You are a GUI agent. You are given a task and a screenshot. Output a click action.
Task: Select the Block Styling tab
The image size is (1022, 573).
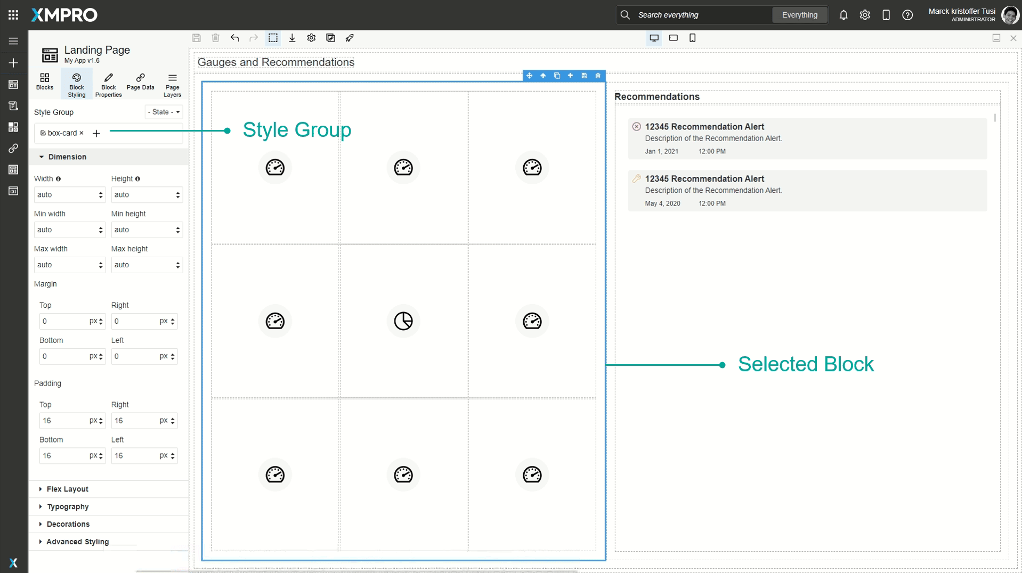(x=76, y=84)
